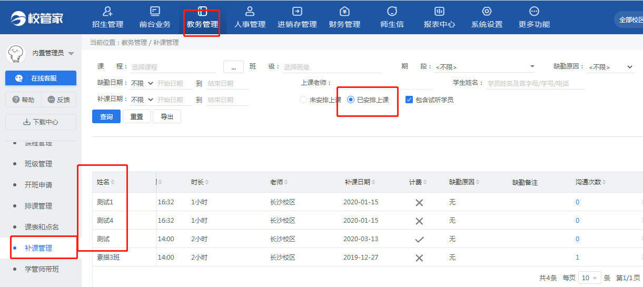Viewport: 643px width, 287px height.
Task: Open 学管师带班 in the sidebar
Action: click(x=42, y=269)
